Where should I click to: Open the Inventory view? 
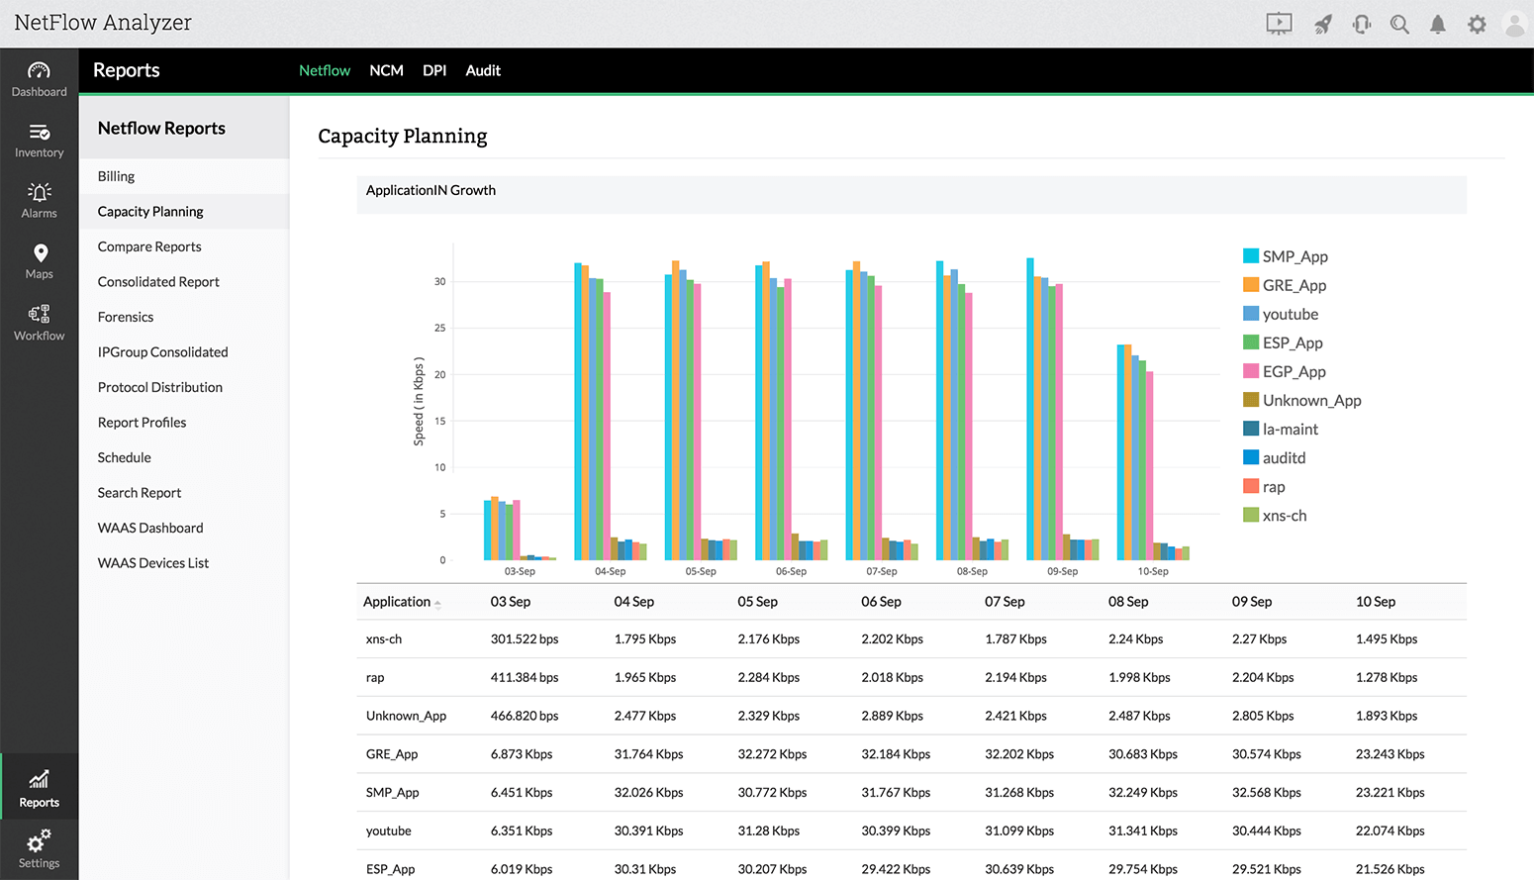[39, 141]
